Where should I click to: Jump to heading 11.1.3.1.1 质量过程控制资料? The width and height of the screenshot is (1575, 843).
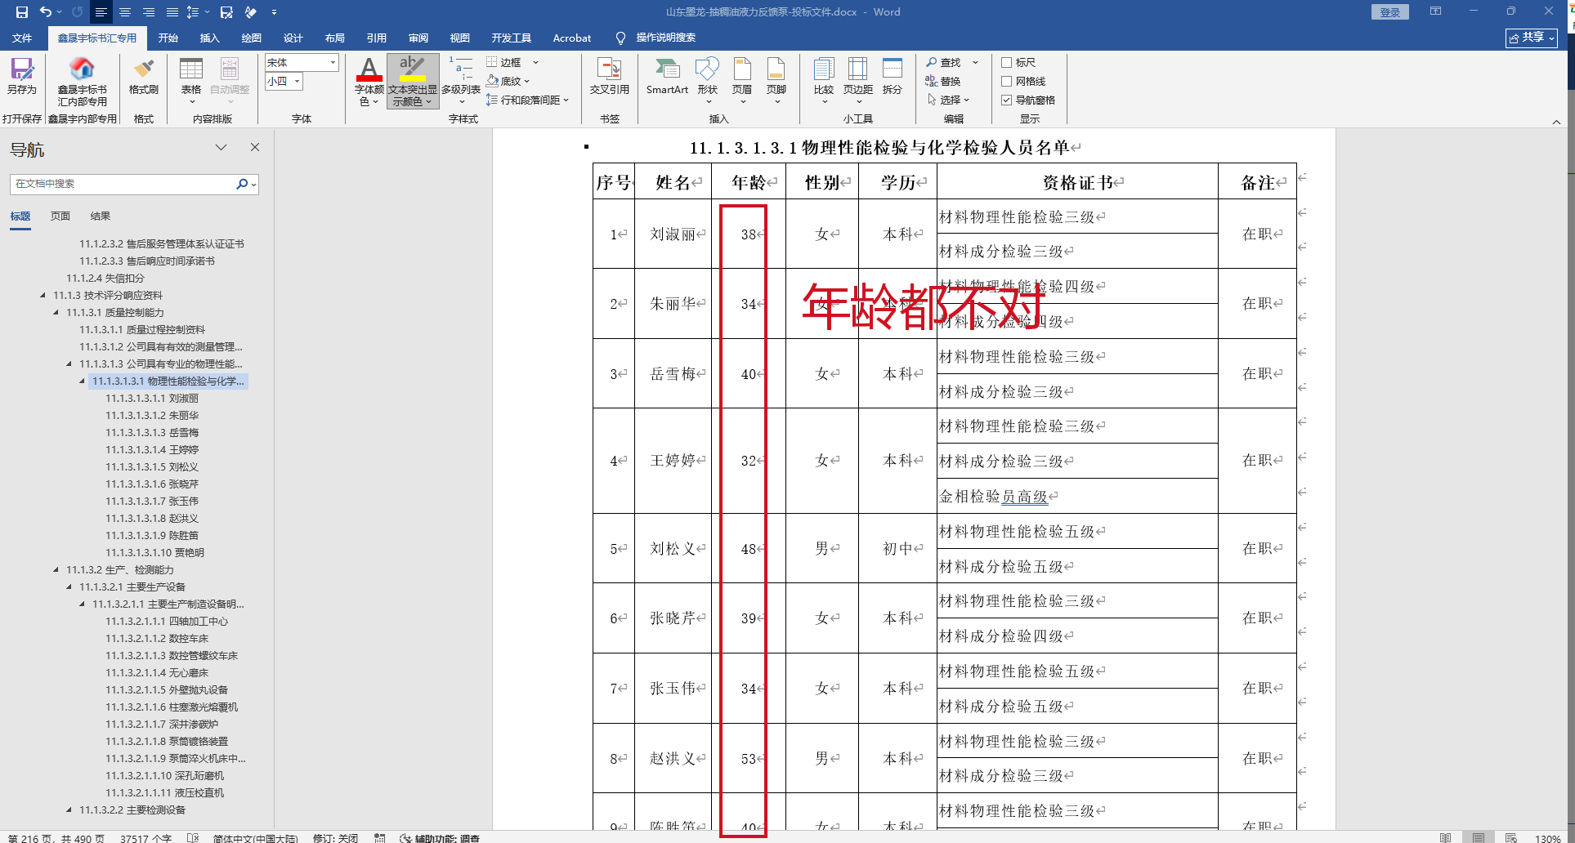[x=142, y=330]
